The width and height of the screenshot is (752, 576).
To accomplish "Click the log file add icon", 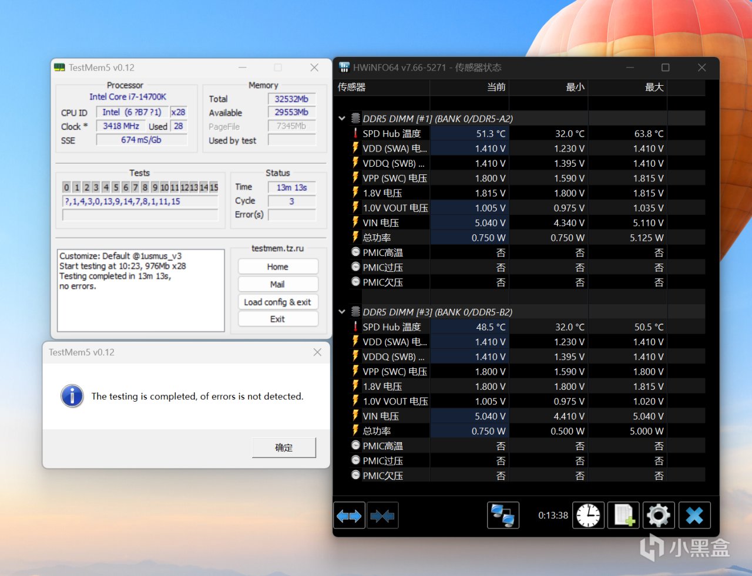I will tap(623, 516).
